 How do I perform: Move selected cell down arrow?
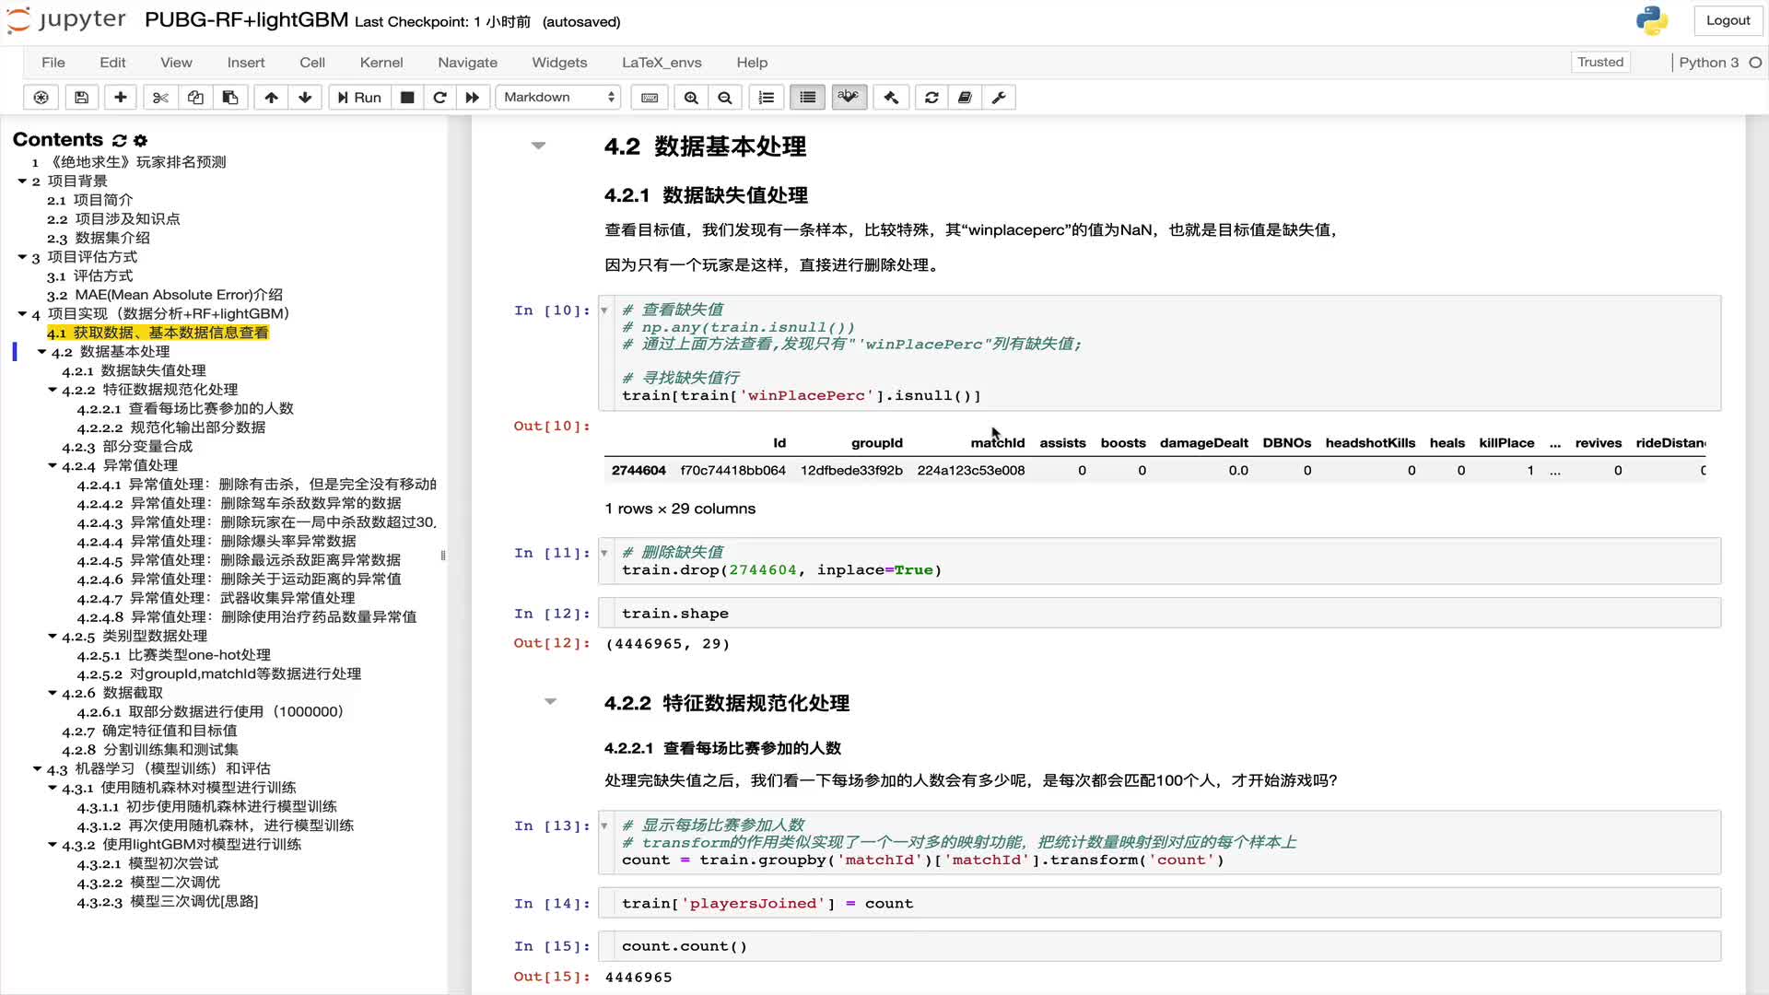tap(305, 98)
